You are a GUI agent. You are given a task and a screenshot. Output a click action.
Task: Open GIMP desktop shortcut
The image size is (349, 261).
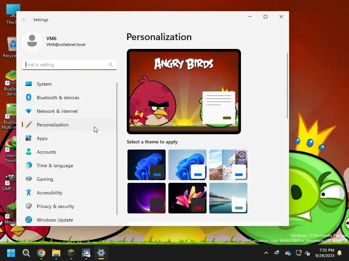9,182
